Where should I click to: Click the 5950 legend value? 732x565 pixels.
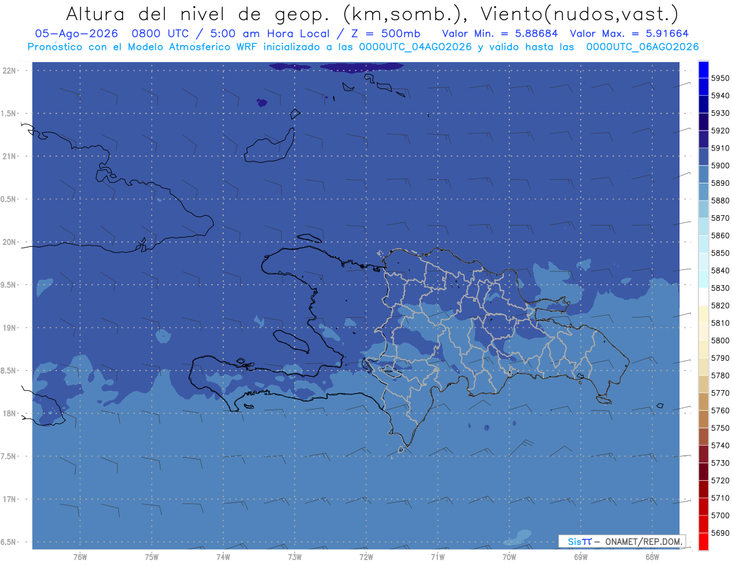[720, 78]
